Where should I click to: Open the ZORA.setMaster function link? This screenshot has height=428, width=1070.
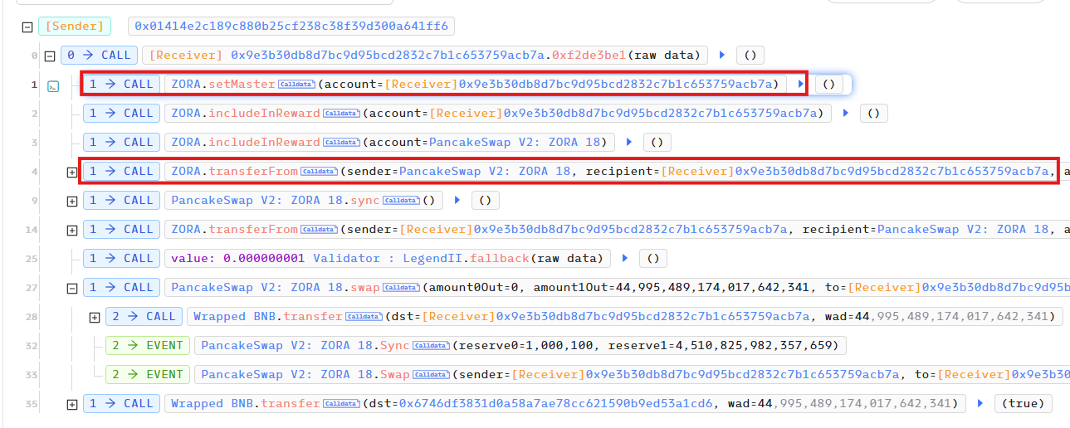[x=222, y=84]
